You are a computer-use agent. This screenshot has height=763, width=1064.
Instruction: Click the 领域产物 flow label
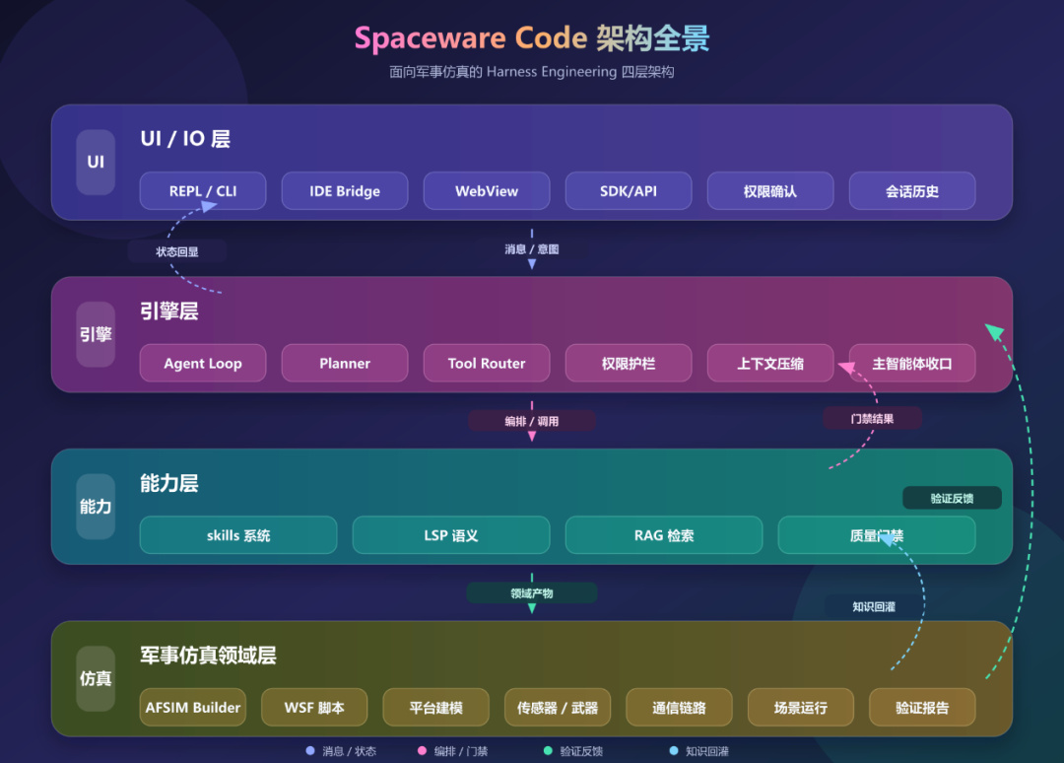tap(532, 592)
